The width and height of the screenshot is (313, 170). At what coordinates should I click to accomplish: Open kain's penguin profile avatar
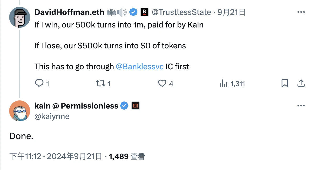20,111
